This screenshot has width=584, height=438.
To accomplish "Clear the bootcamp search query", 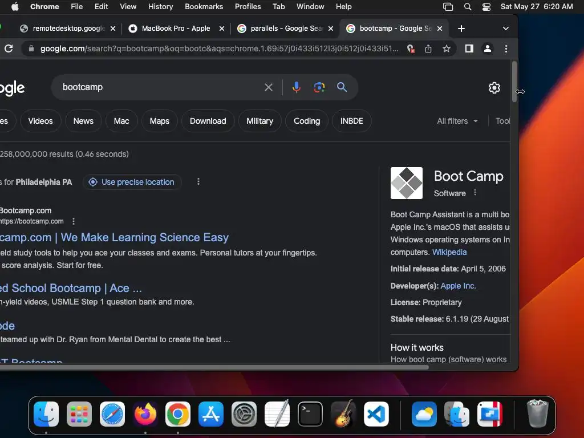I will pyautogui.click(x=268, y=87).
